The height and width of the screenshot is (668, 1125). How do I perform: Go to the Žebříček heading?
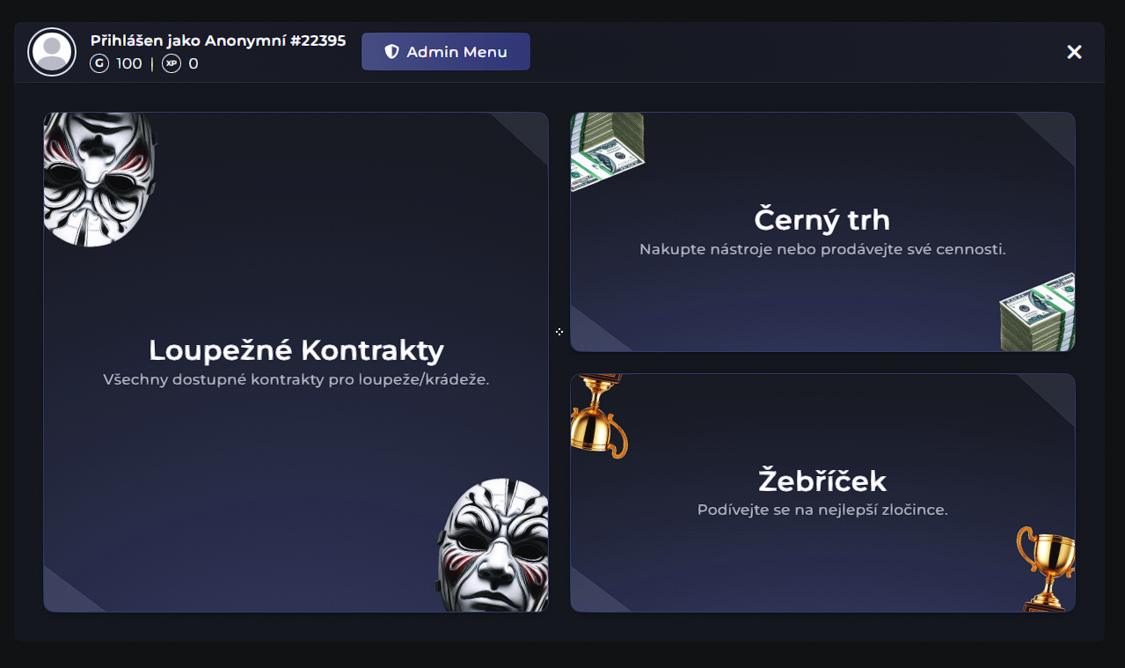tap(822, 481)
